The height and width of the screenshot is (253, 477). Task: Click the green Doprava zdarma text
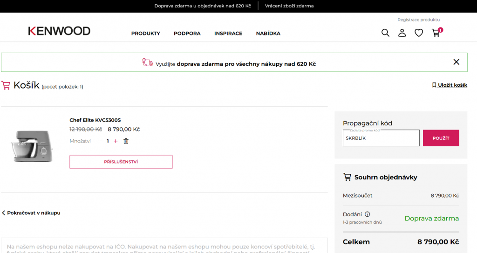pyautogui.click(x=432, y=219)
